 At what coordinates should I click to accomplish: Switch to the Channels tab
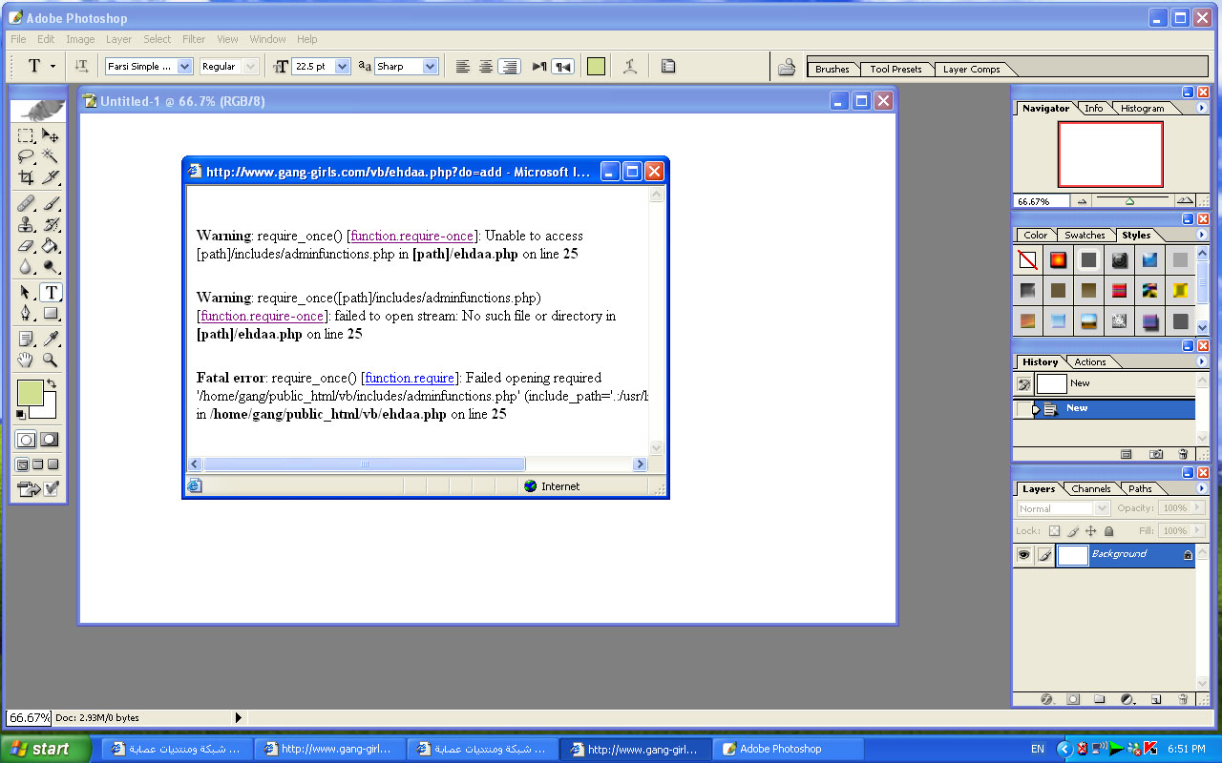(x=1090, y=489)
